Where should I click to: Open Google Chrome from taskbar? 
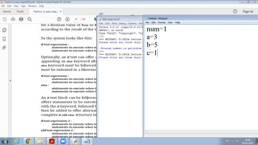[x=29, y=141]
